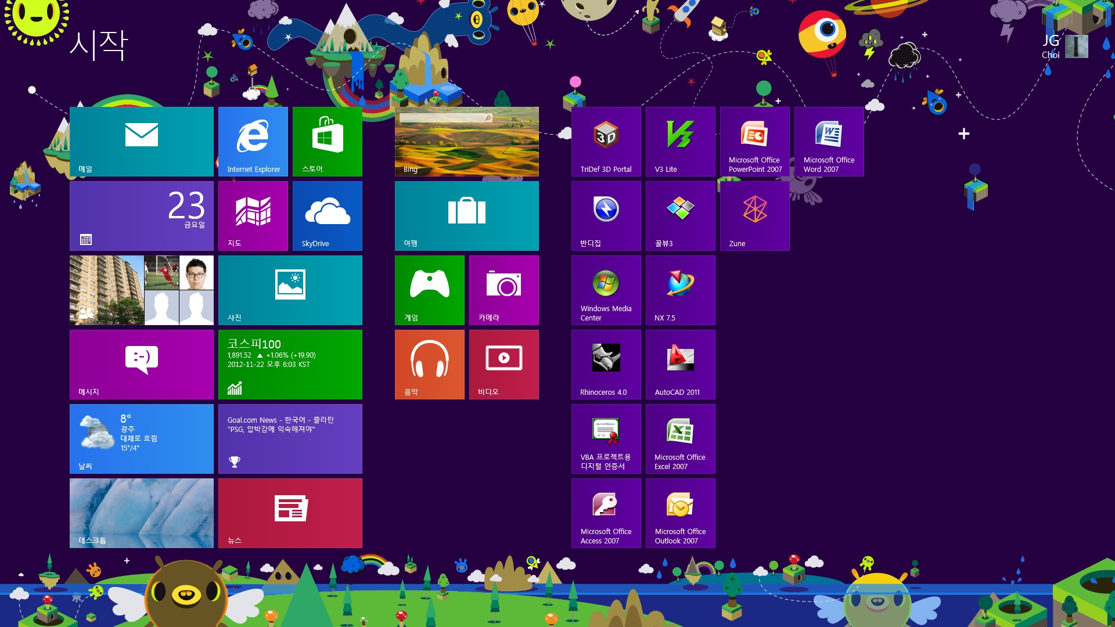This screenshot has width=1115, height=627.
Task: Launch Microsoft Office Excel 2007
Action: [681, 439]
